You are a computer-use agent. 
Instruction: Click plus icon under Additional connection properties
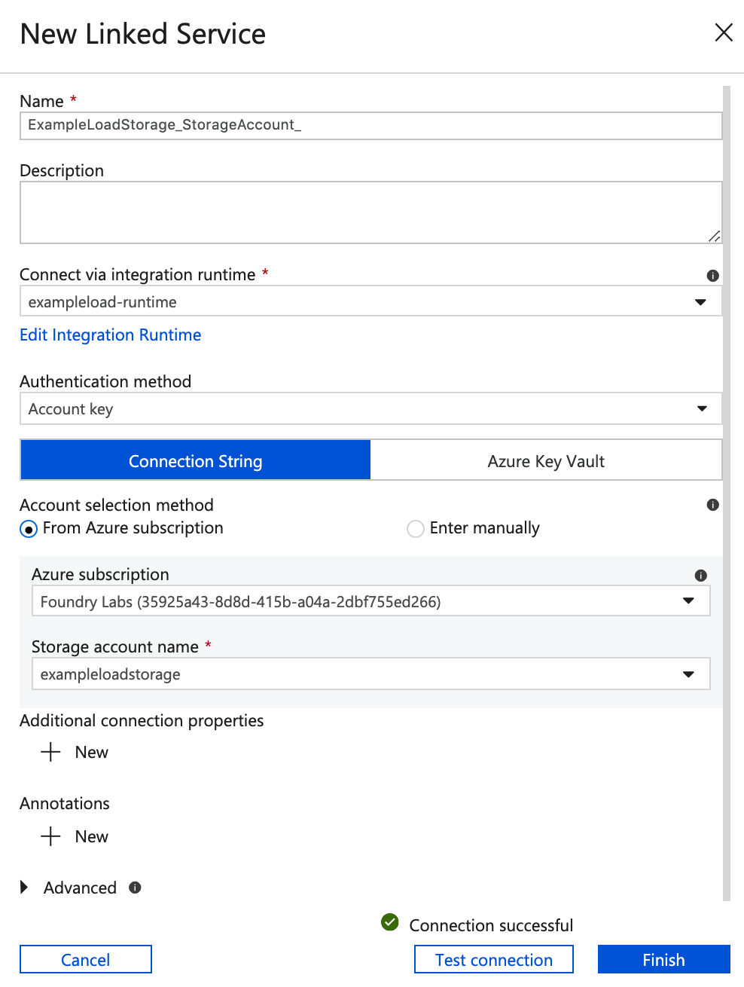[x=50, y=752]
